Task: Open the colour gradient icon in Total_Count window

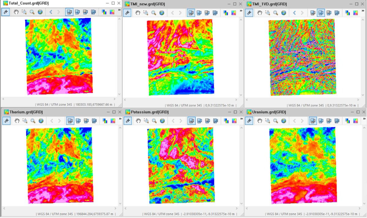Action: click(112, 12)
